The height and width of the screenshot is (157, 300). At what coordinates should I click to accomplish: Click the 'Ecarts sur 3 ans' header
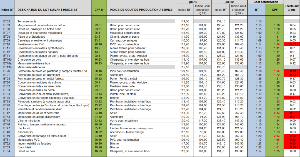click(x=292, y=8)
